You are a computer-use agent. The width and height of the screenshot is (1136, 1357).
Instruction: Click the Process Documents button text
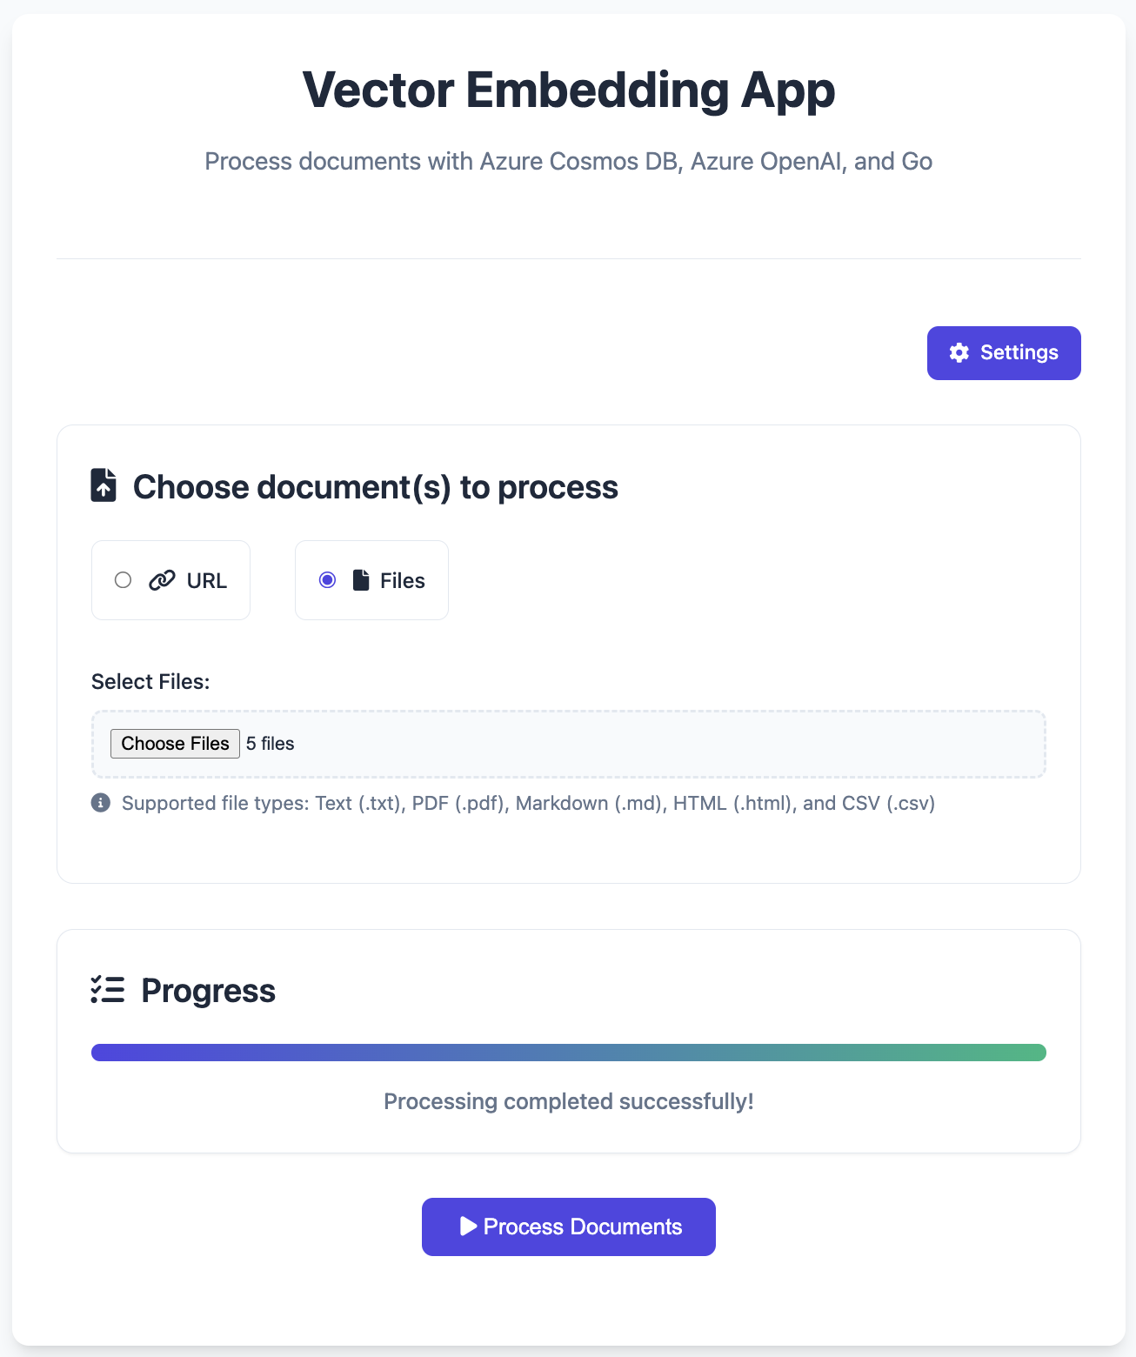tap(583, 1227)
